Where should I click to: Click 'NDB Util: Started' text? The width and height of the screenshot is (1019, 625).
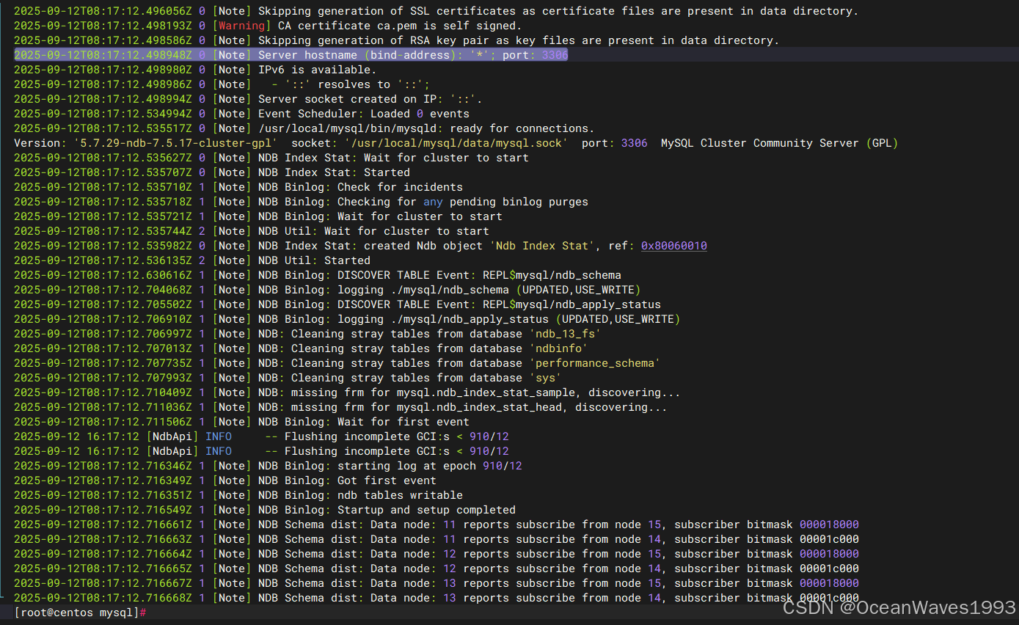[314, 260]
